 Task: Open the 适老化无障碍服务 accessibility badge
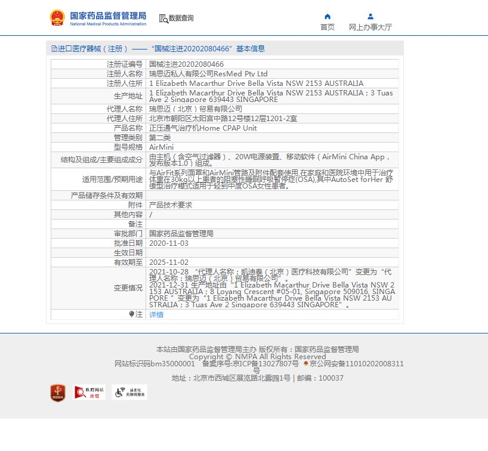coord(129,392)
